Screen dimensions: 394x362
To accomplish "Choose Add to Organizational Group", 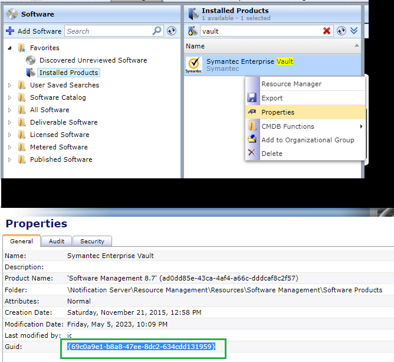I will point(305,140).
